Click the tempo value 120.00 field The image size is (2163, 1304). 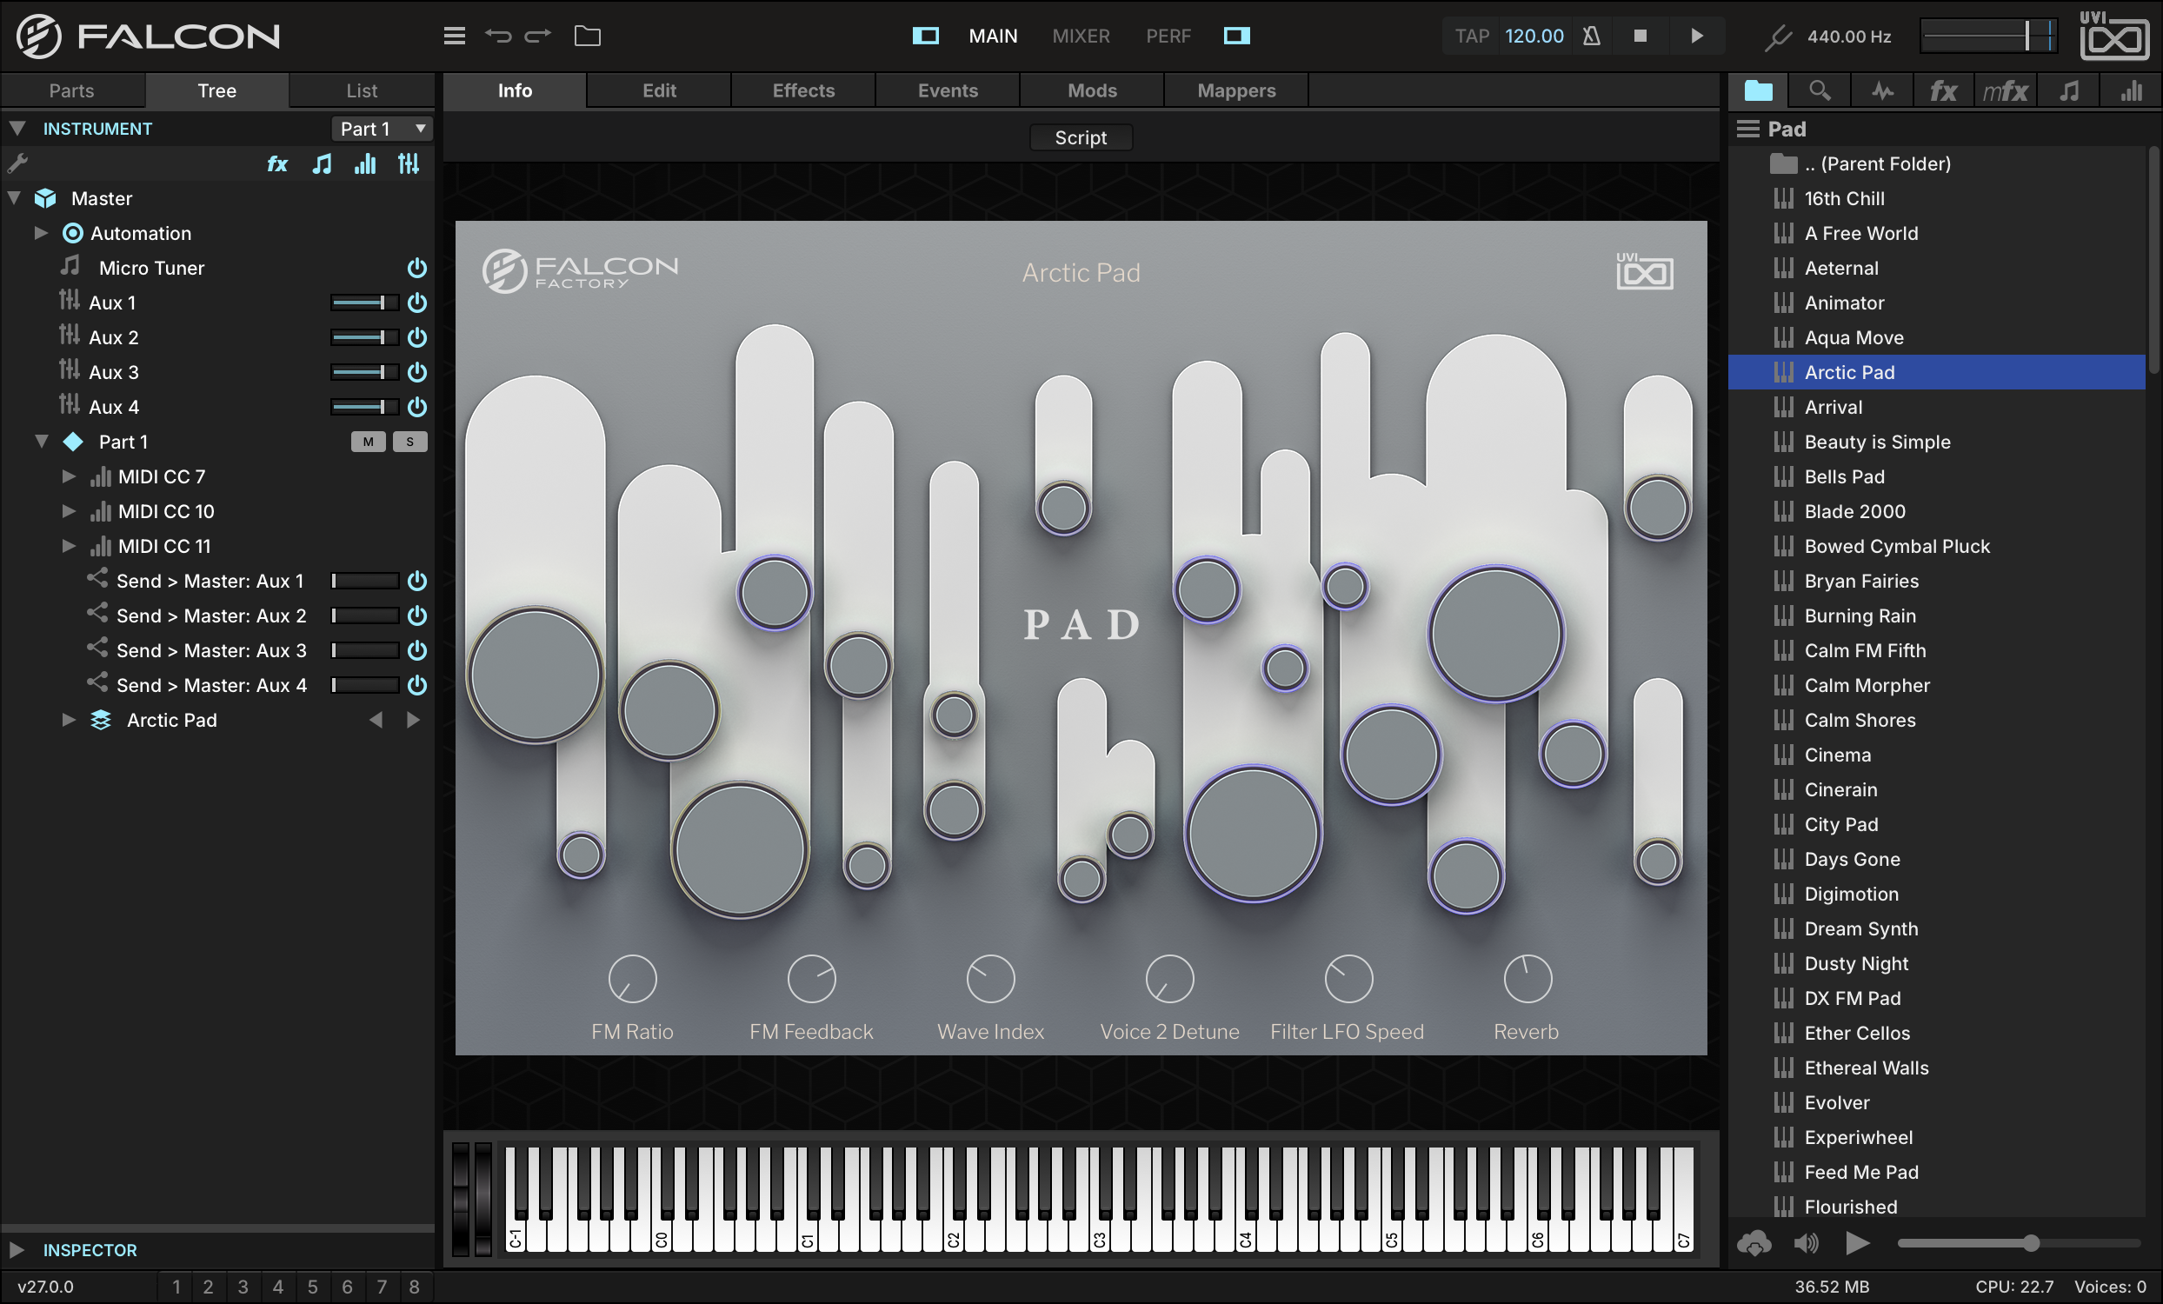click(1534, 36)
